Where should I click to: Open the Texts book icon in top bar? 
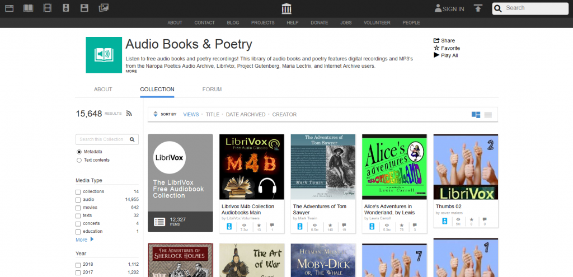point(28,8)
